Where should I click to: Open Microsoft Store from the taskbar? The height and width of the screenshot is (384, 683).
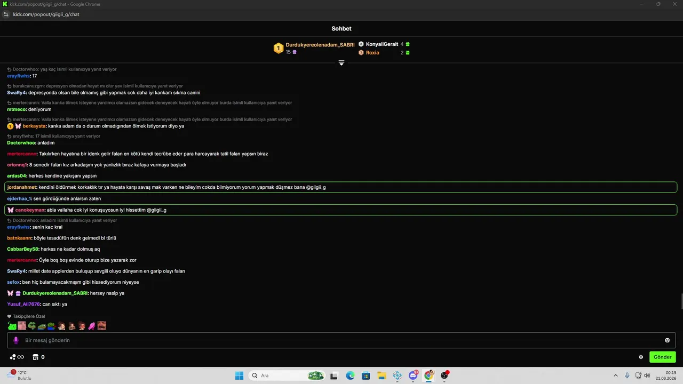pyautogui.click(x=366, y=375)
